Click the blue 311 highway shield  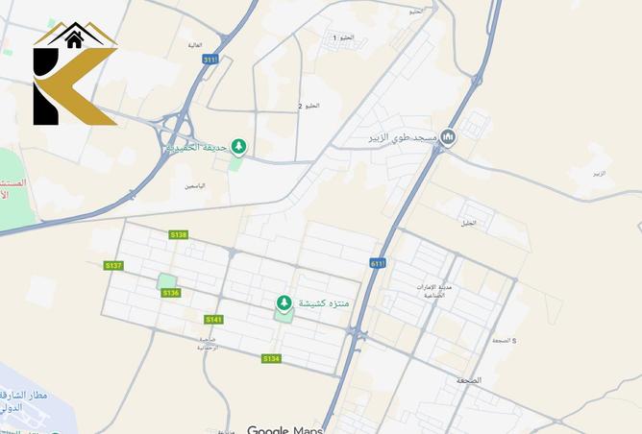coord(210,60)
